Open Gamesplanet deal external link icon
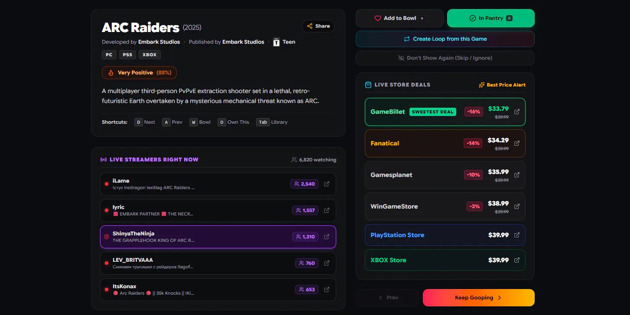The image size is (630, 315). (x=516, y=175)
